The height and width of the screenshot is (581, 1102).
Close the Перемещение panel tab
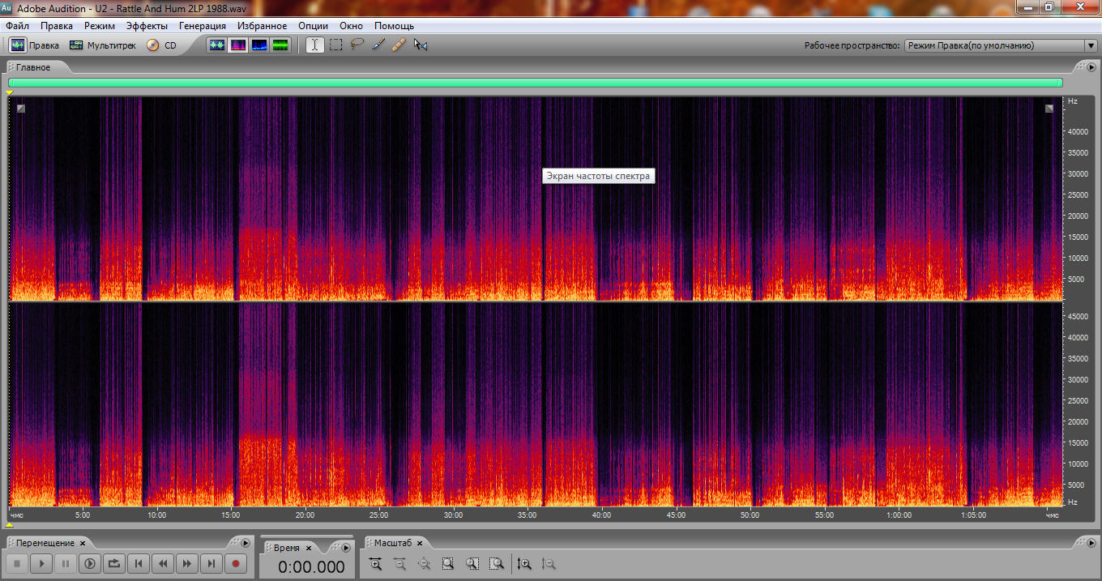tap(83, 543)
